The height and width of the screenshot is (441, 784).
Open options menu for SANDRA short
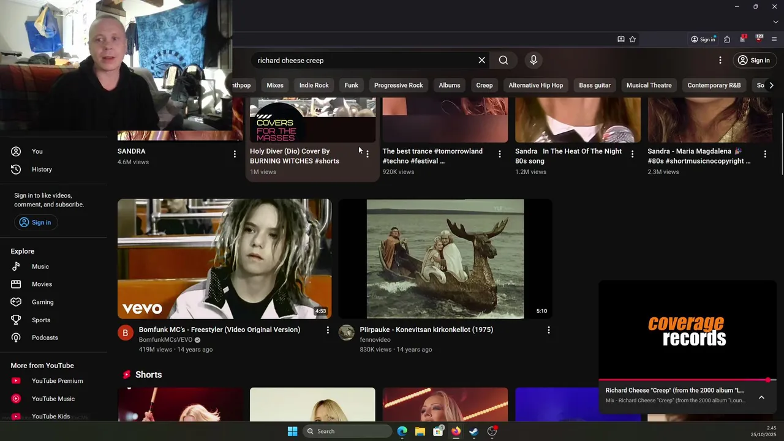click(235, 154)
